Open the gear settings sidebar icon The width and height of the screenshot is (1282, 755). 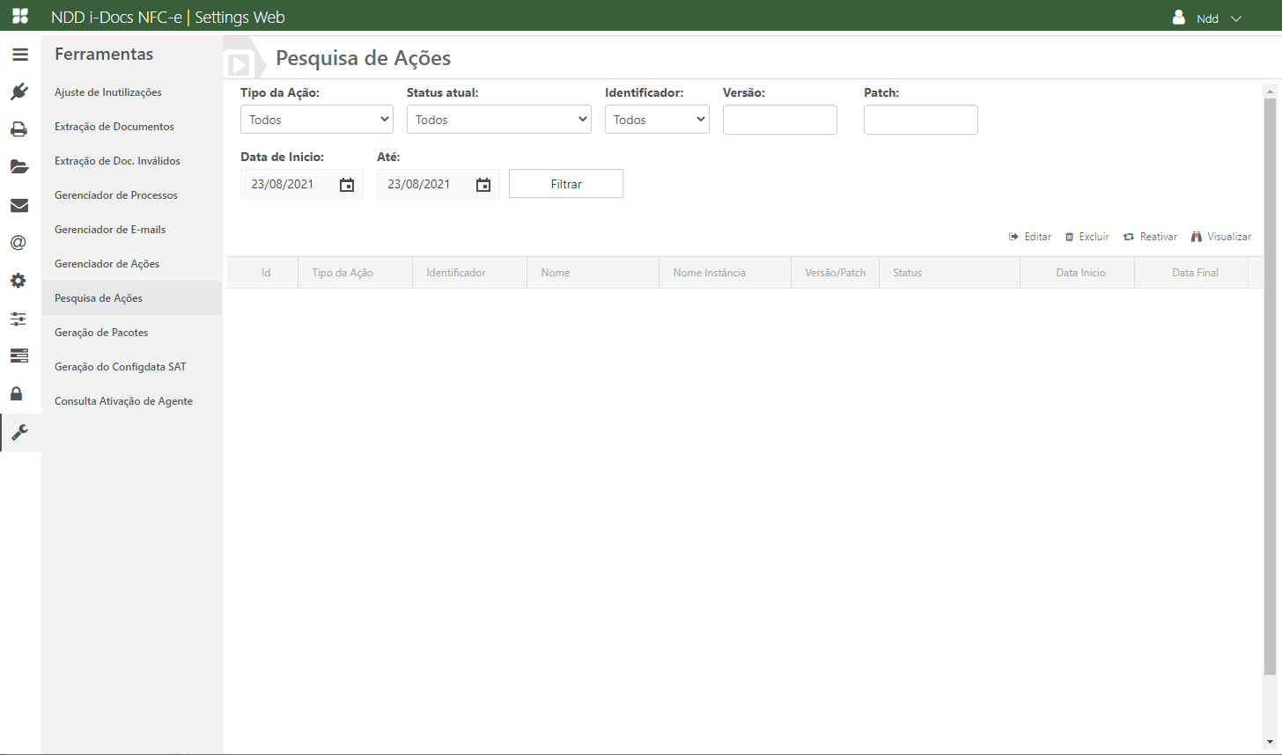[x=18, y=282]
